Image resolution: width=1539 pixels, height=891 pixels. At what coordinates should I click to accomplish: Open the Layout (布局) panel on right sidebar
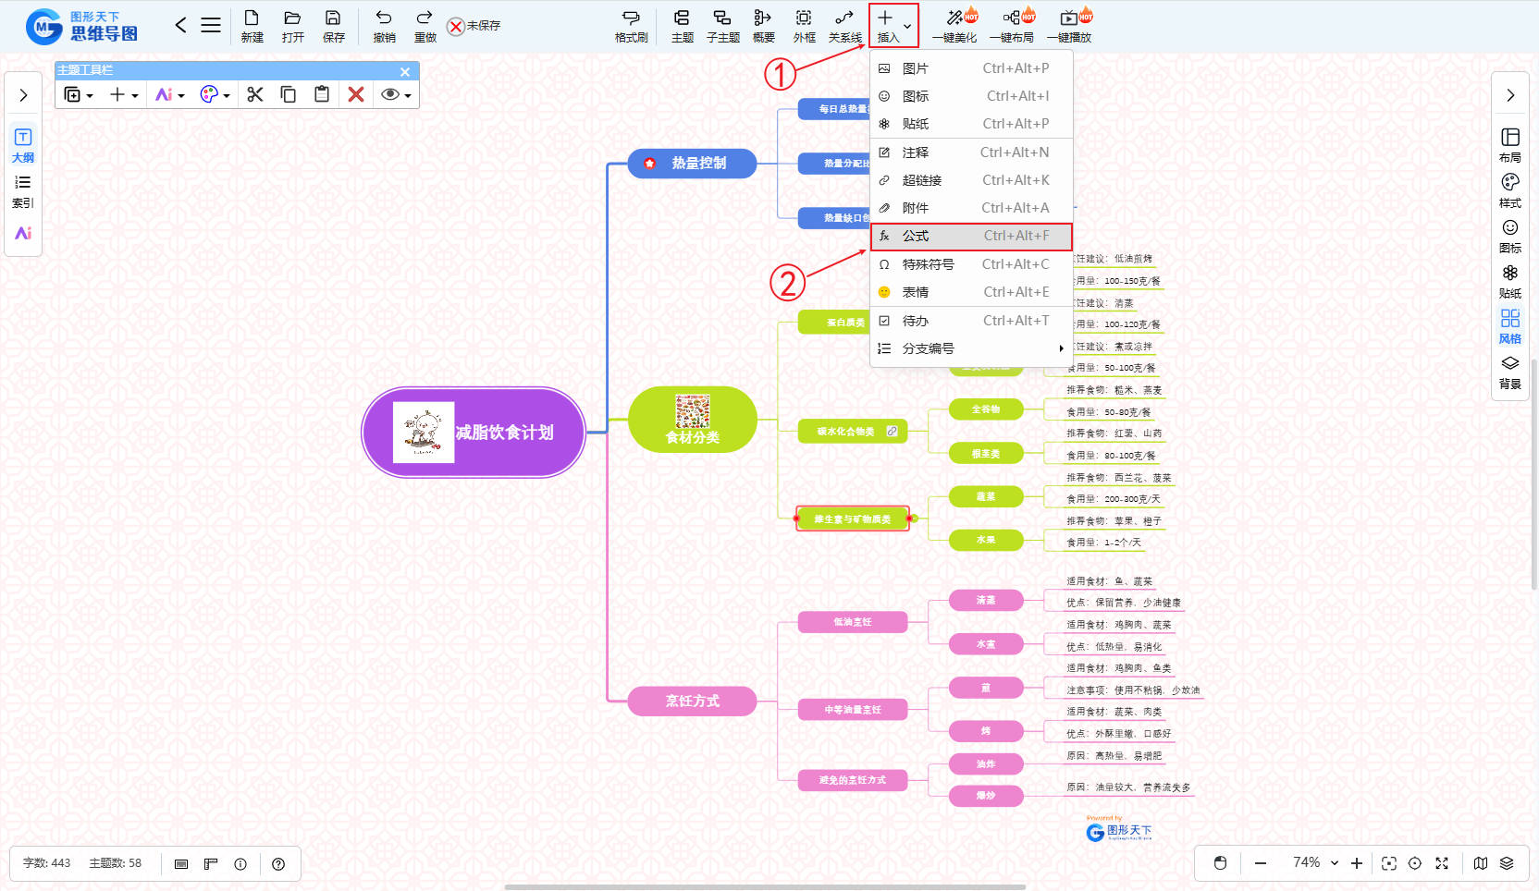[x=1509, y=144]
